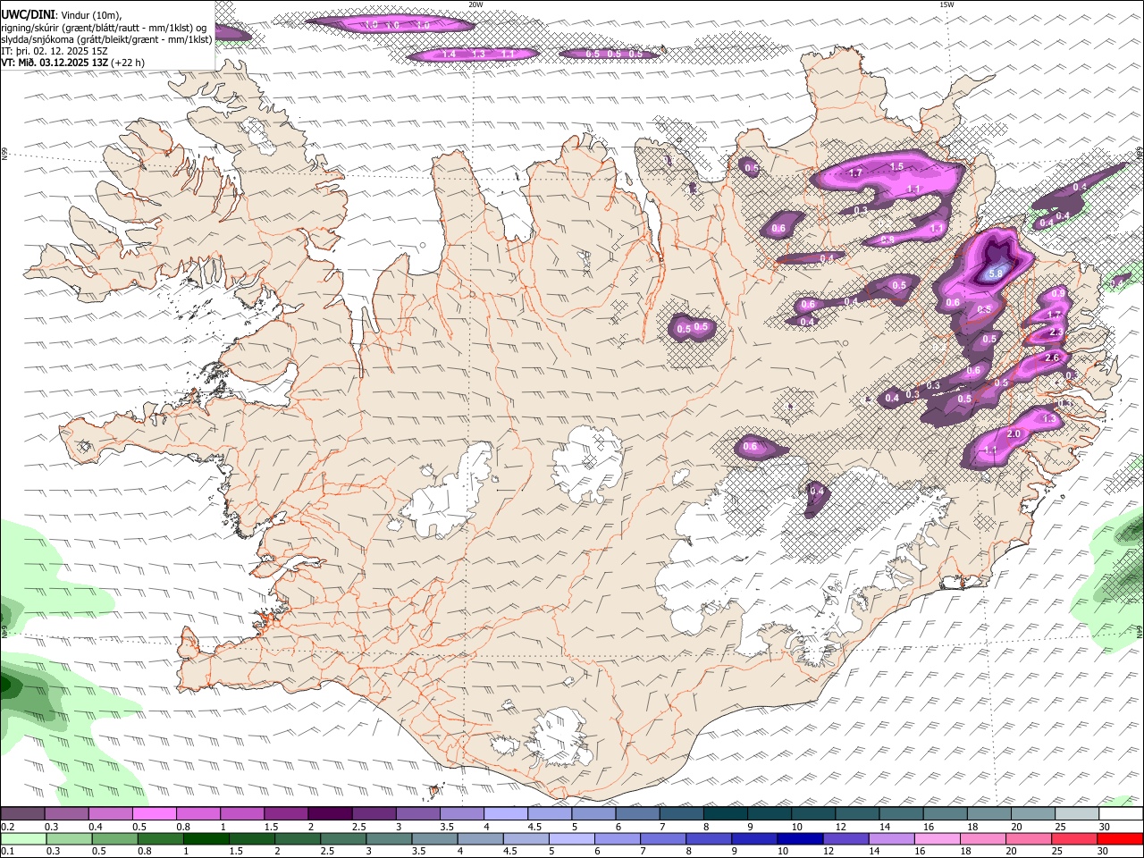Select the dark teal swatch starting at 8 on the upper scale
Viewport: 1144px width, 858px height.
pos(725,814)
